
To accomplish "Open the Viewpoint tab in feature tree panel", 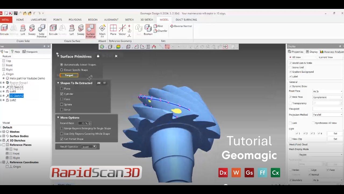I will (x=30, y=52).
